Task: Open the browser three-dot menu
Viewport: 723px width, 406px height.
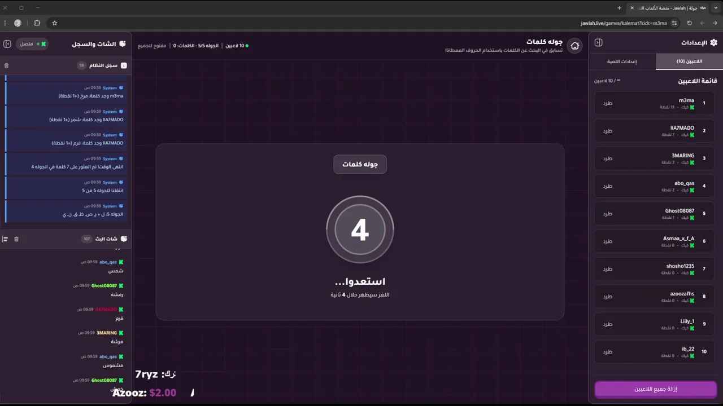Action: coord(5,23)
